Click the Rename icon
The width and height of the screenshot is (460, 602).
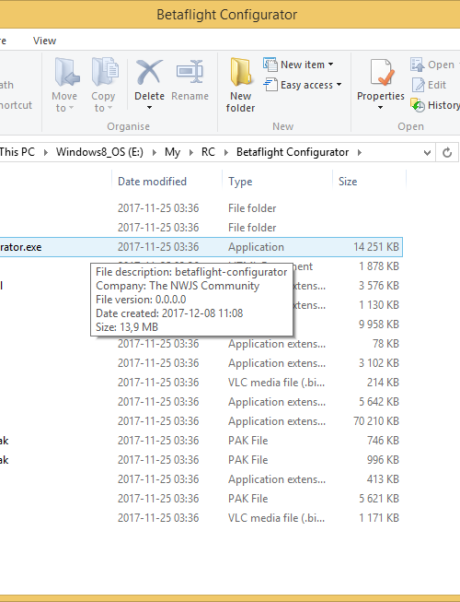[x=190, y=72]
